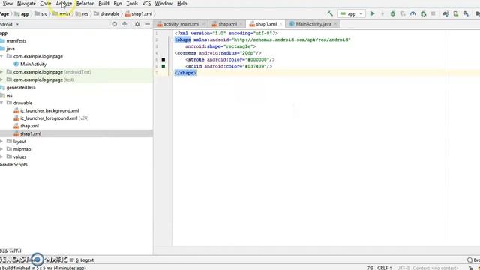The height and width of the screenshot is (270, 480).
Task: Click the 7:9 cursor position indicator
Action: [x=370, y=268]
